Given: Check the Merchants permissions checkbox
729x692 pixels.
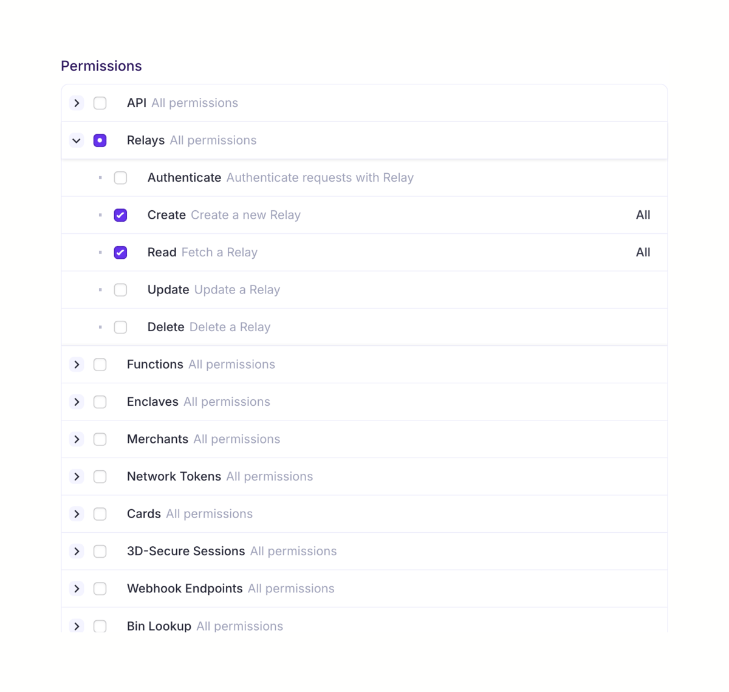Looking at the screenshot, I should click(x=100, y=439).
